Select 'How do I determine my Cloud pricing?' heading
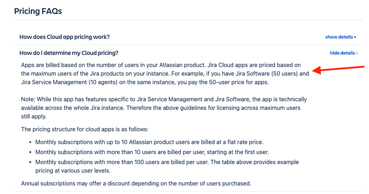 (x=69, y=53)
